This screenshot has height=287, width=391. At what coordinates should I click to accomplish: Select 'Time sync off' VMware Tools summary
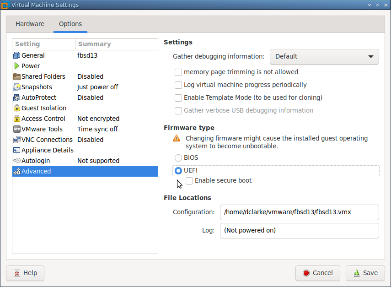[x=97, y=129]
